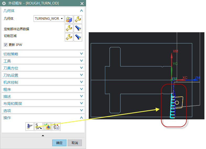Image resolution: width=206 pixels, height=149 pixels.
Task: Collapse the 几何体 section
Action: click(x=81, y=11)
